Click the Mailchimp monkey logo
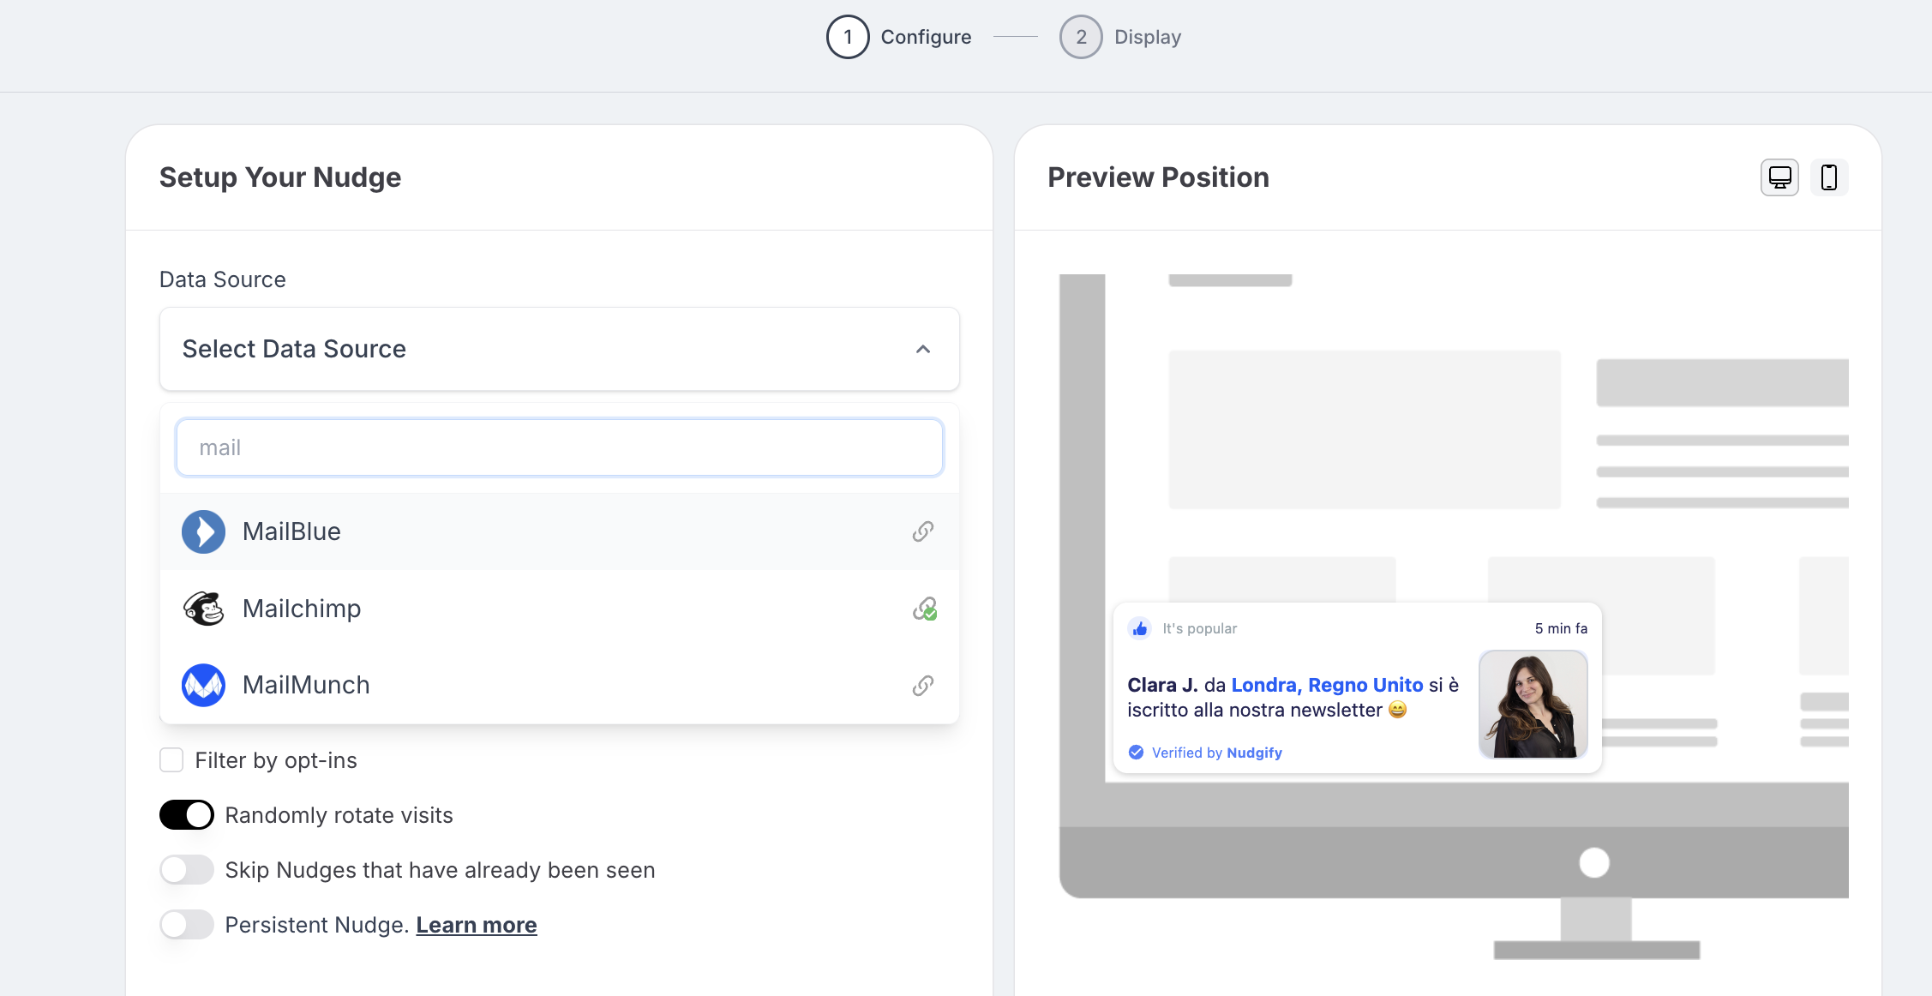 coord(203,609)
